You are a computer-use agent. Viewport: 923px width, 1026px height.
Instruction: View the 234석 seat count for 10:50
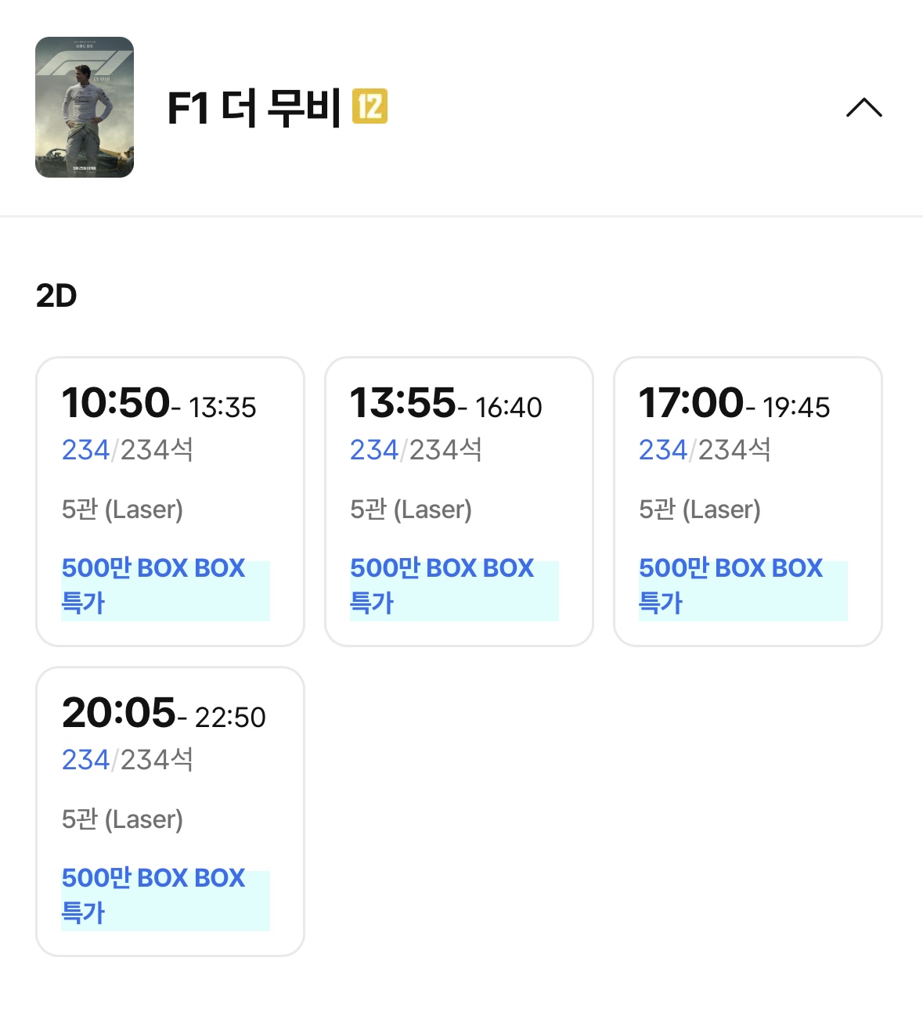pyautogui.click(x=128, y=450)
